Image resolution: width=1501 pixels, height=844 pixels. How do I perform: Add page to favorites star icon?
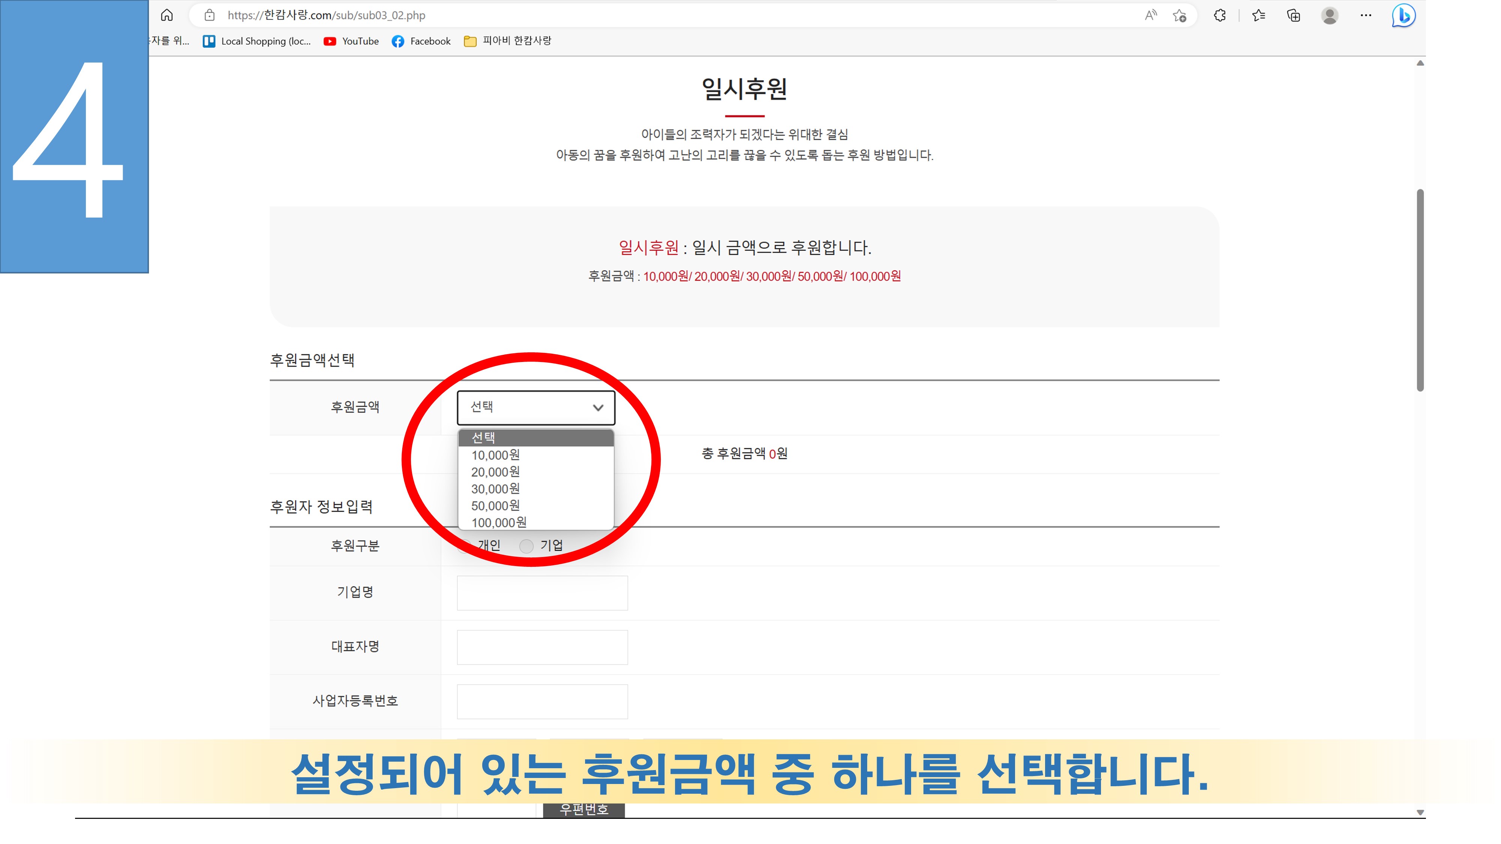pyautogui.click(x=1179, y=16)
